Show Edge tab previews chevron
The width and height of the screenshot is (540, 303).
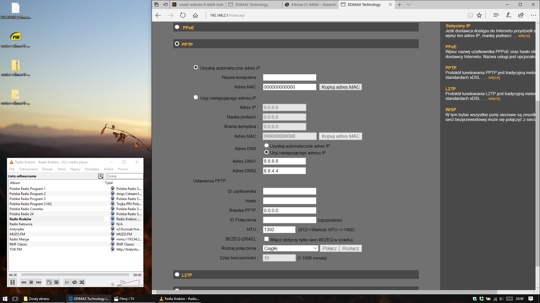(x=408, y=4)
